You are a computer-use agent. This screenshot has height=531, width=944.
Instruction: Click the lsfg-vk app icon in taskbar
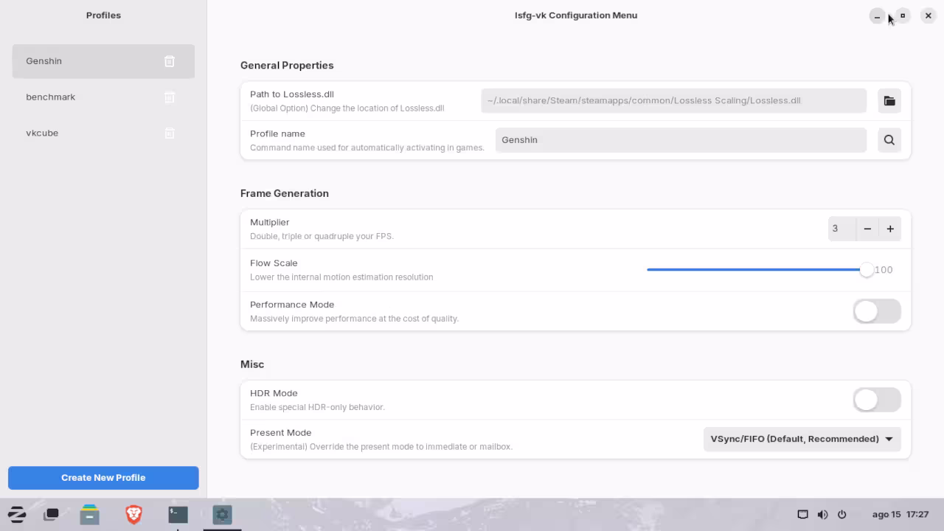[x=223, y=515]
